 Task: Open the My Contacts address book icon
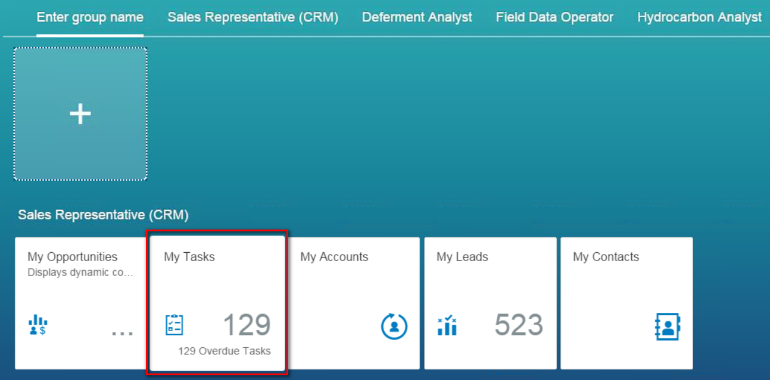(x=668, y=326)
